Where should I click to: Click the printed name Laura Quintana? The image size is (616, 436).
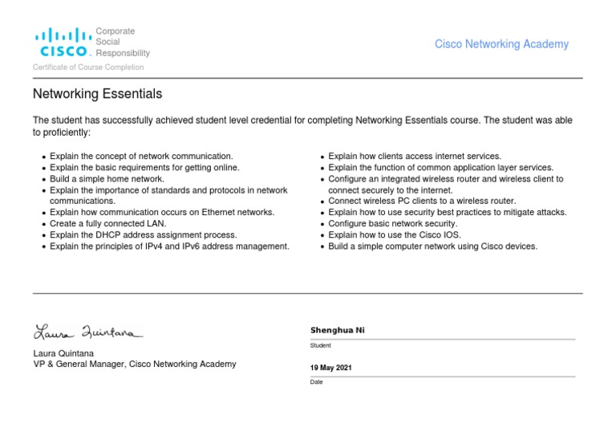[x=65, y=352]
